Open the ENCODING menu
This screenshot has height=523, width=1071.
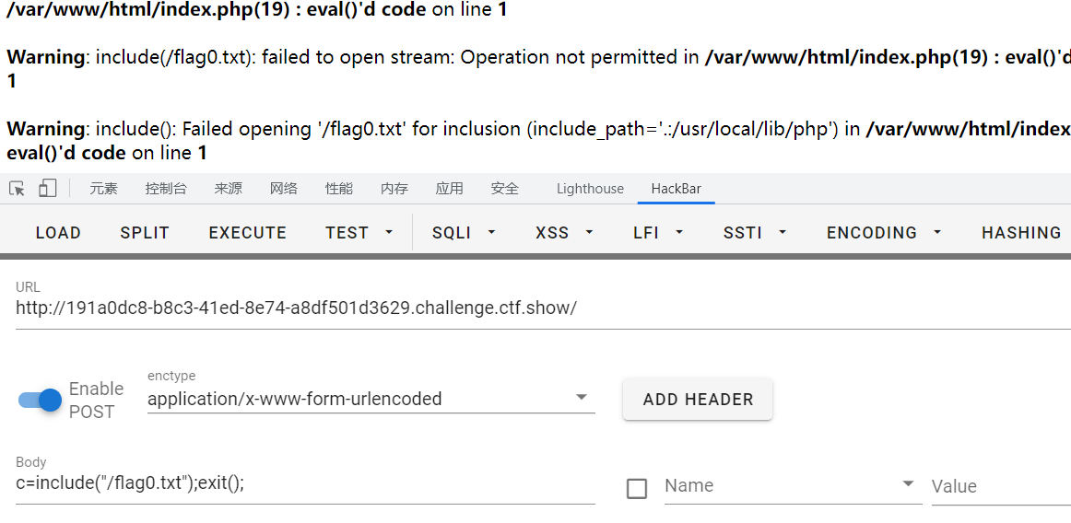(882, 233)
